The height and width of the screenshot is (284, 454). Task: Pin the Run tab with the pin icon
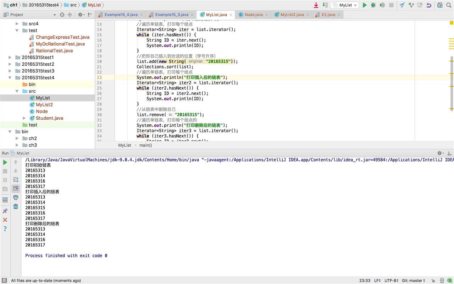click(x=5, y=211)
